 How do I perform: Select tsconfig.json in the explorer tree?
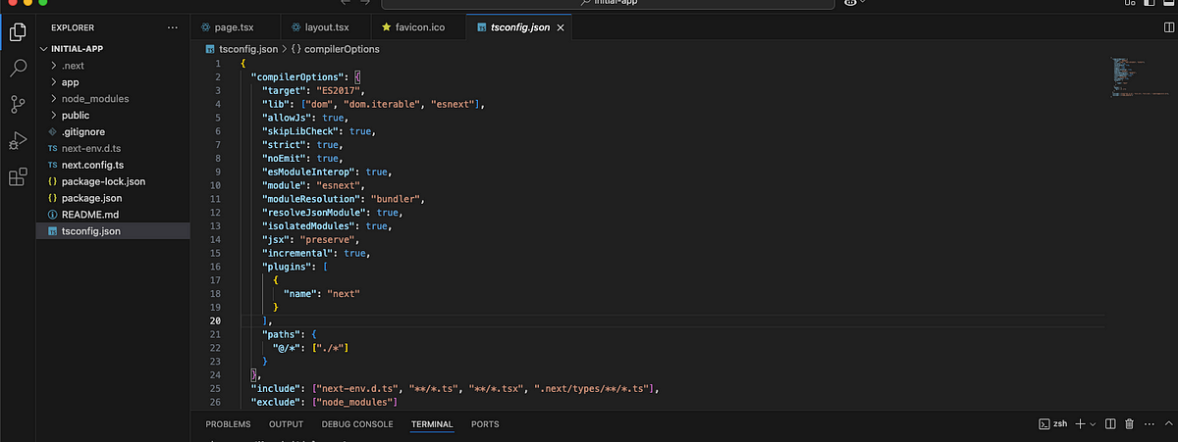(113, 231)
